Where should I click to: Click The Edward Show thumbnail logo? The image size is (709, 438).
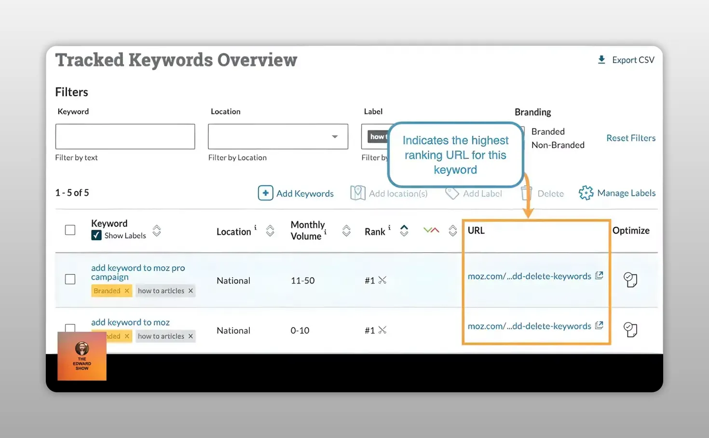point(82,356)
